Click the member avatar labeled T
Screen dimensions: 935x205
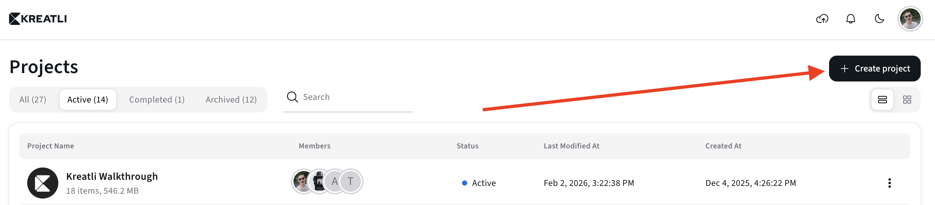click(351, 181)
